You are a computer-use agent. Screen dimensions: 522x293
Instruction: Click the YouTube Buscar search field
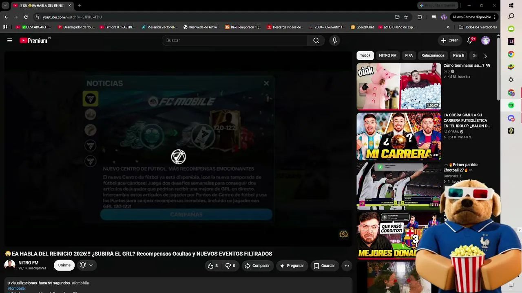[235, 40]
